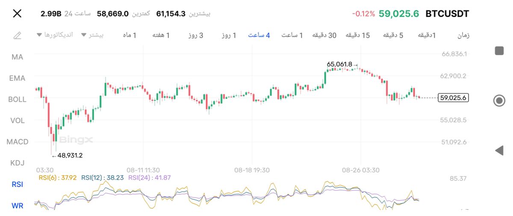The image size is (513, 216).
Task: Select the RSI sub-indicator
Action: coord(18,184)
